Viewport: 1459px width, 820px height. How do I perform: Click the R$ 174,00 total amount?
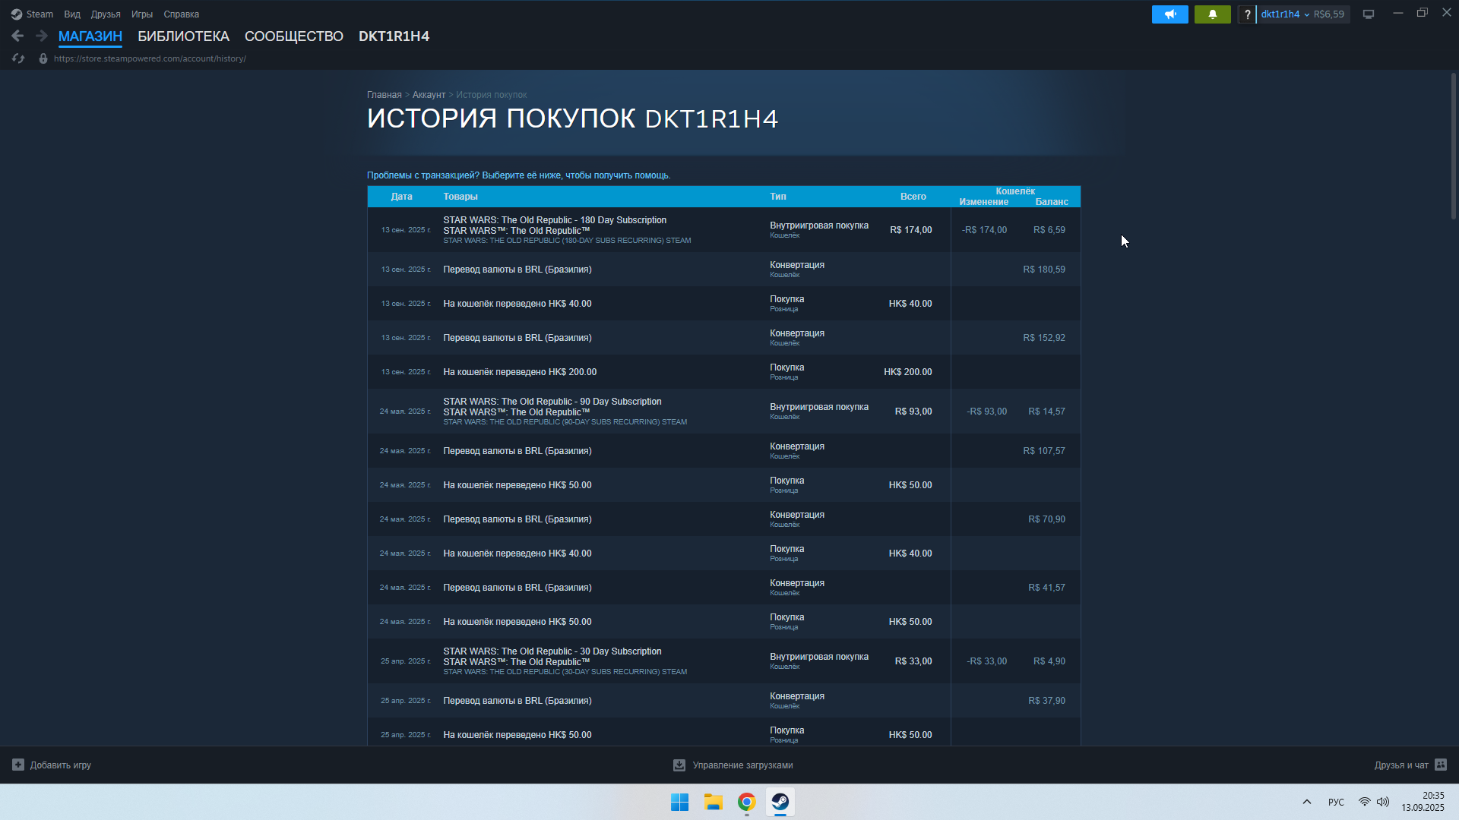[x=911, y=230]
